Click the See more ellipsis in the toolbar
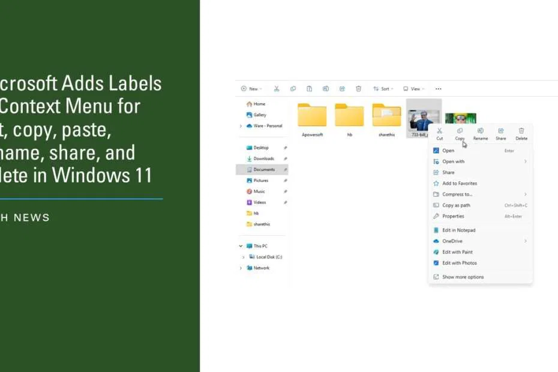 click(438, 88)
